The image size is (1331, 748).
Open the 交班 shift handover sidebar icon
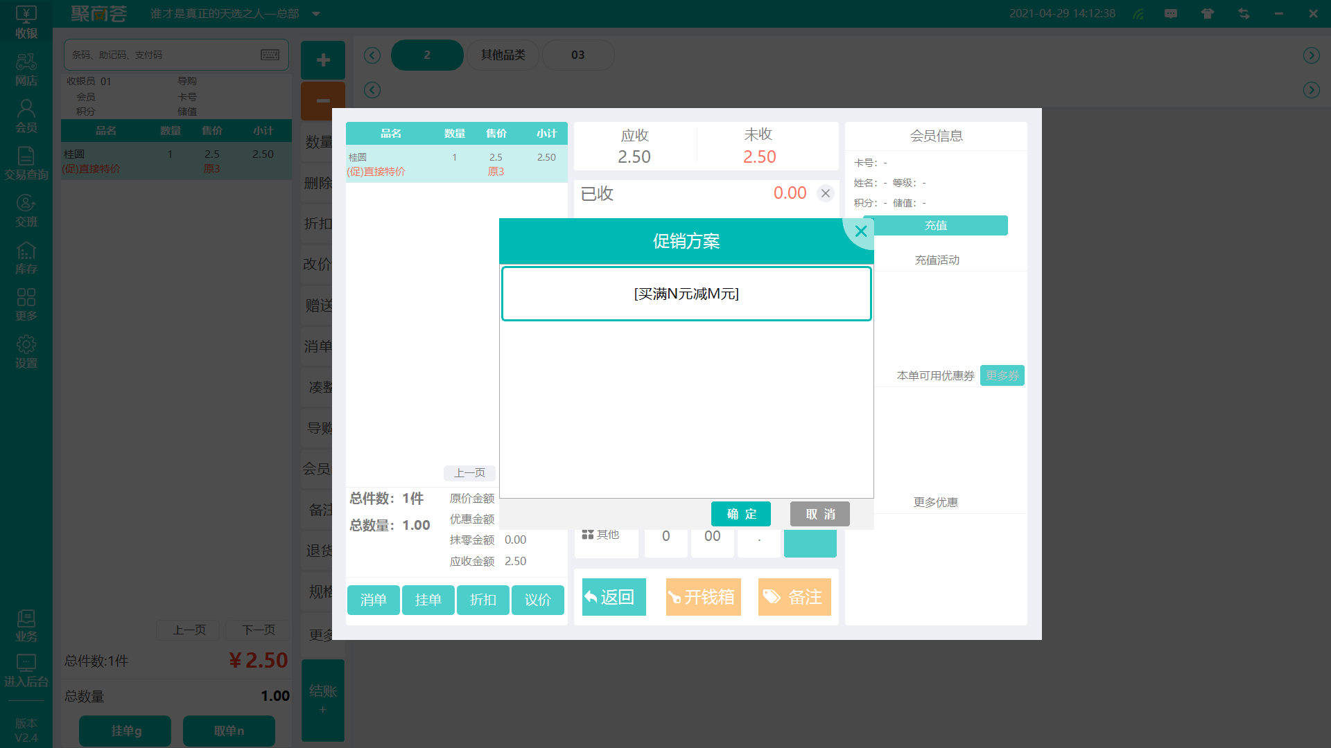(x=26, y=211)
